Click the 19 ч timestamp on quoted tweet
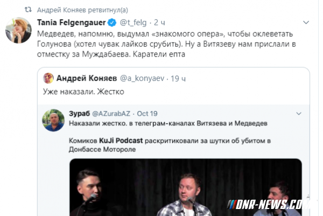Viewport: 323px width, 216px height. (x=178, y=79)
